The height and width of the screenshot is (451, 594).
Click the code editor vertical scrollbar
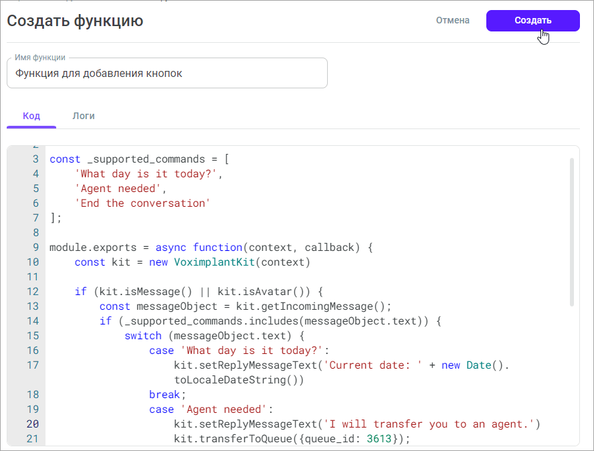(572, 232)
